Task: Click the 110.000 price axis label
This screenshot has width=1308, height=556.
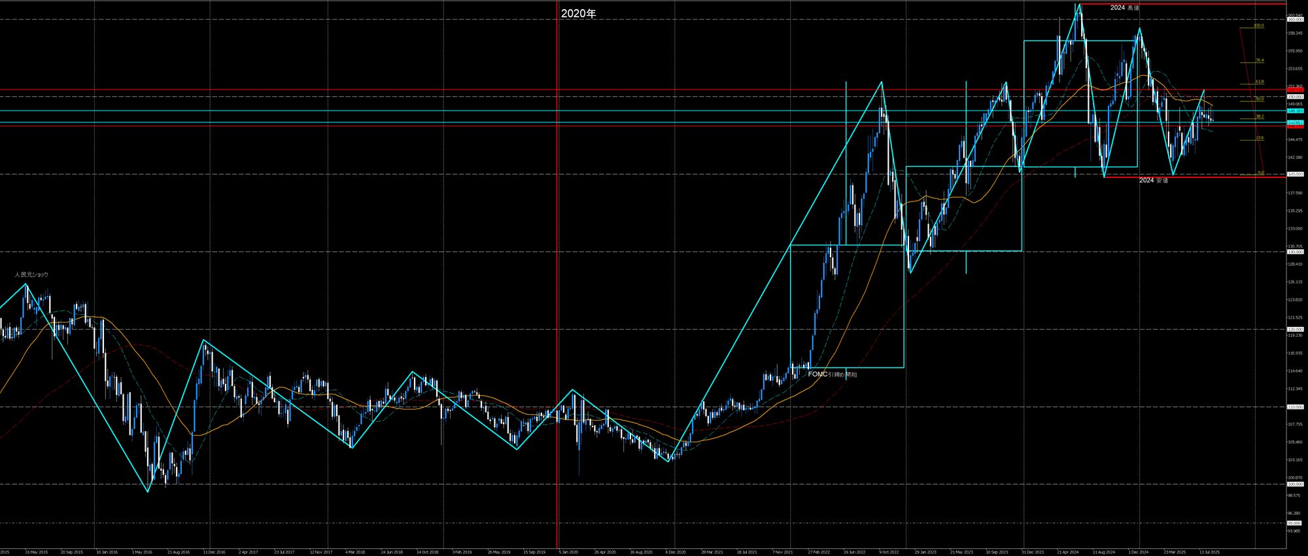Action: tap(1295, 407)
